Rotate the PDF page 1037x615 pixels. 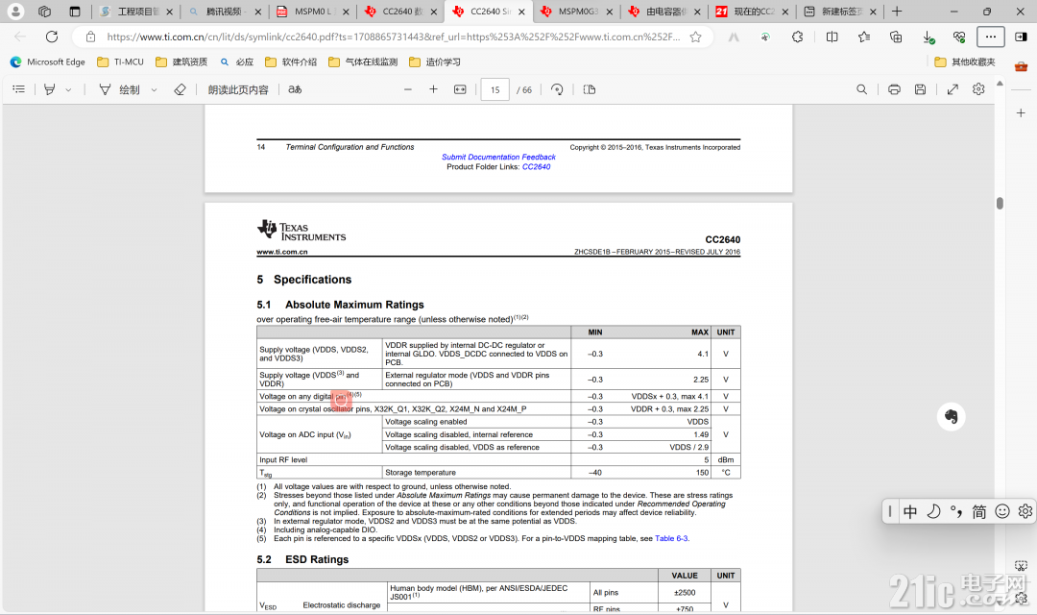coord(558,89)
